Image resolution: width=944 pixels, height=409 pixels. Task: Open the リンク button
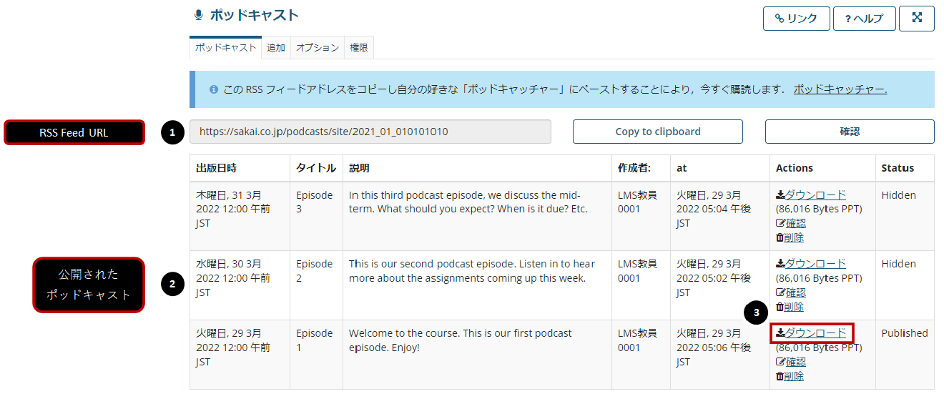(796, 19)
